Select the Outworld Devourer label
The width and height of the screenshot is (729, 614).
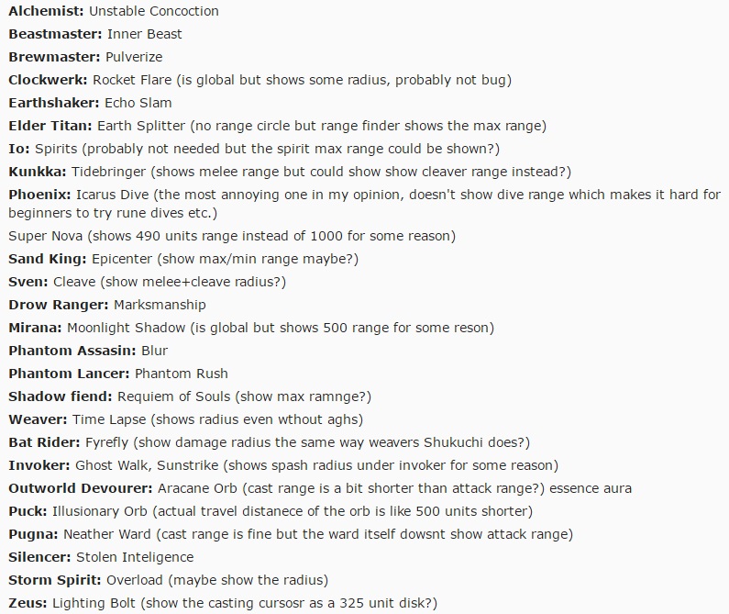81,488
